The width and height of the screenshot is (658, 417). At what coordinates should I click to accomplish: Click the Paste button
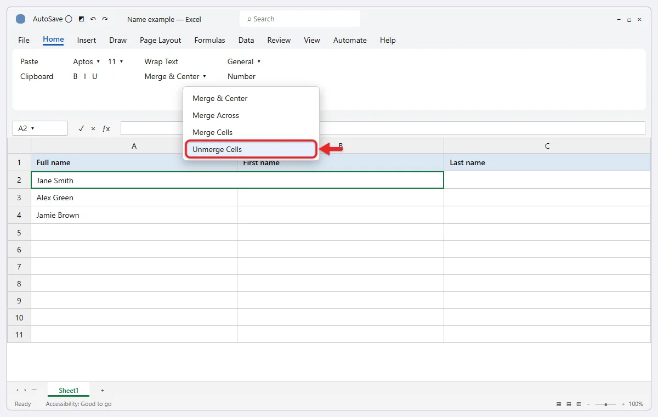(x=30, y=61)
